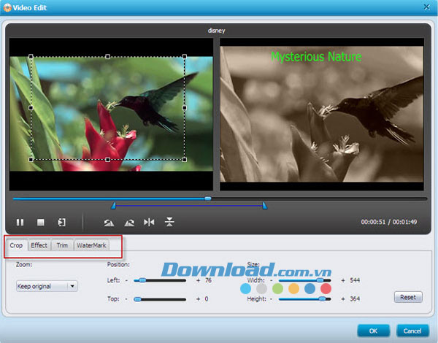Click the Width size slider handle
This screenshot has width=438, height=343.
click(320, 280)
